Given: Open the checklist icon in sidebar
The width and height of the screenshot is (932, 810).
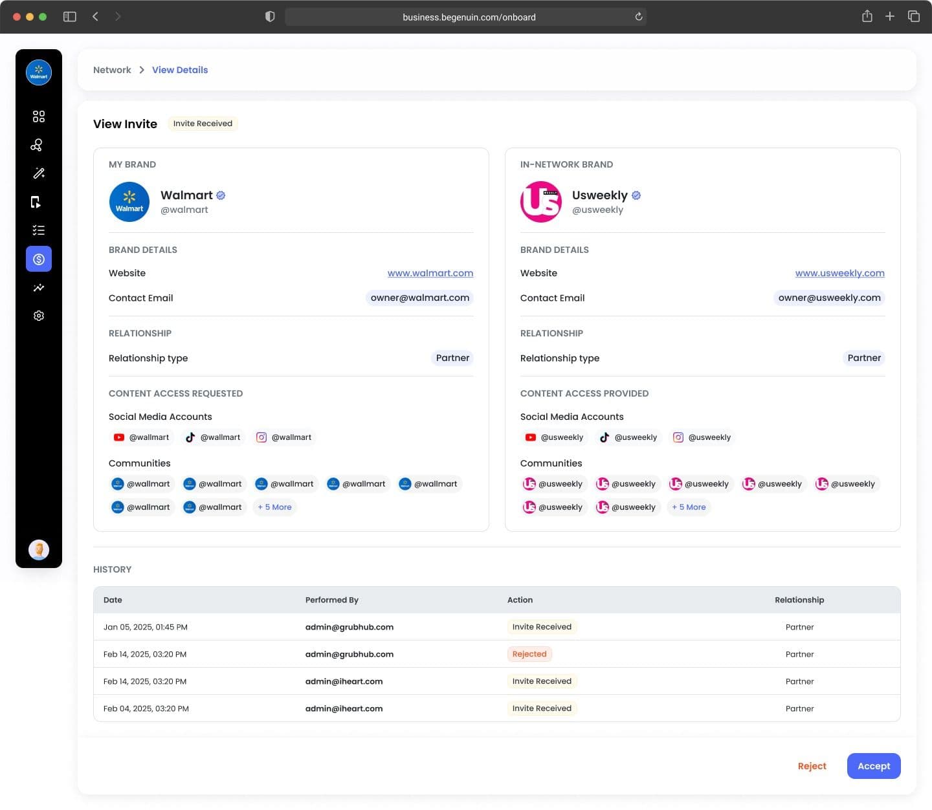Looking at the screenshot, I should click(x=39, y=230).
